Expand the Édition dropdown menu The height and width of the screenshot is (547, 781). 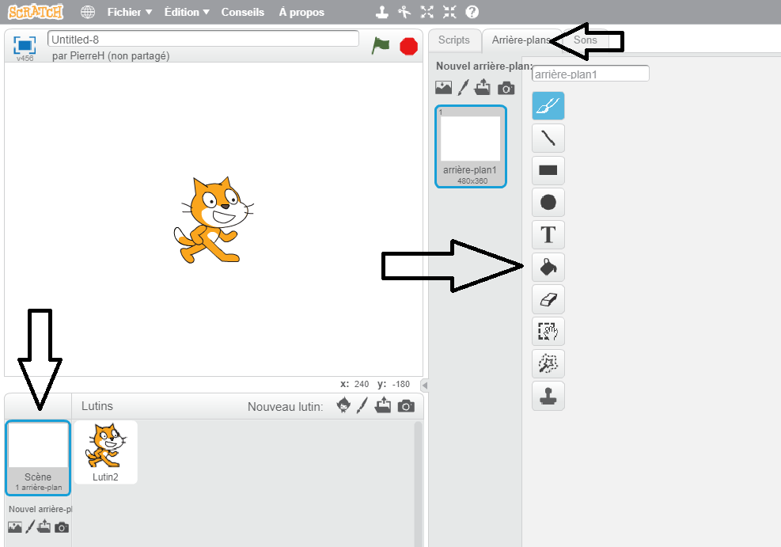click(187, 12)
